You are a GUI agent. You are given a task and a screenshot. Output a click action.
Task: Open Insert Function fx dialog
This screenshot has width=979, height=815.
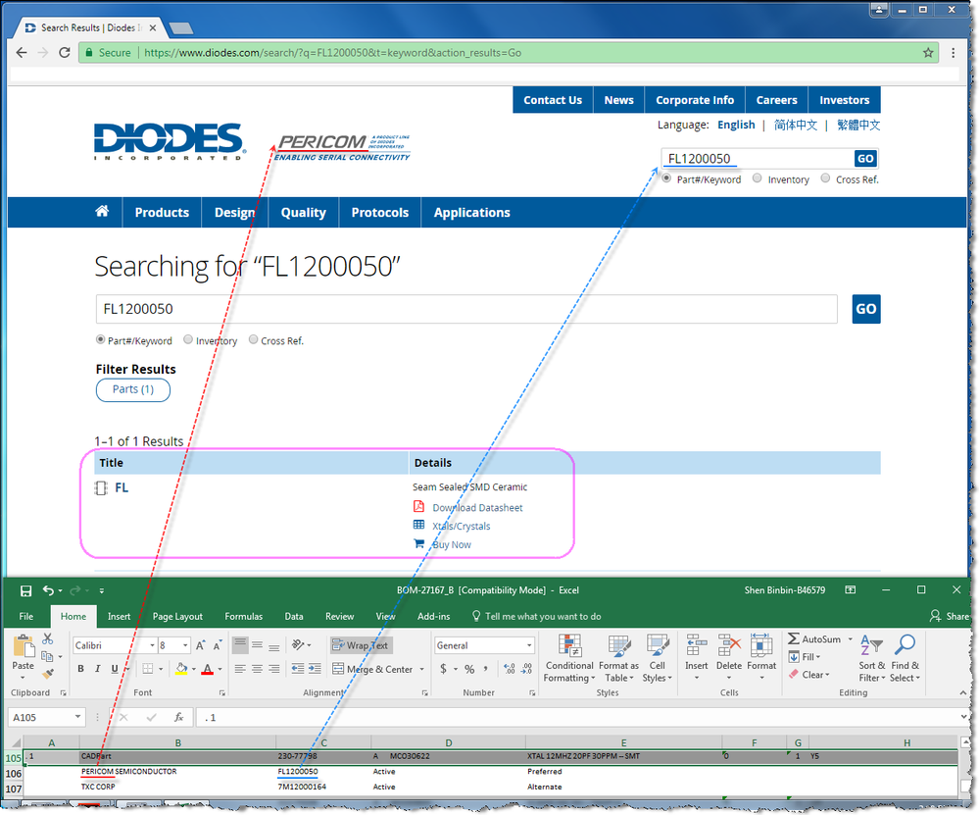pos(178,717)
